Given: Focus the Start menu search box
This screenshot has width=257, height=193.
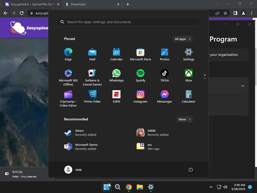Looking at the screenshot, I should tap(128, 22).
